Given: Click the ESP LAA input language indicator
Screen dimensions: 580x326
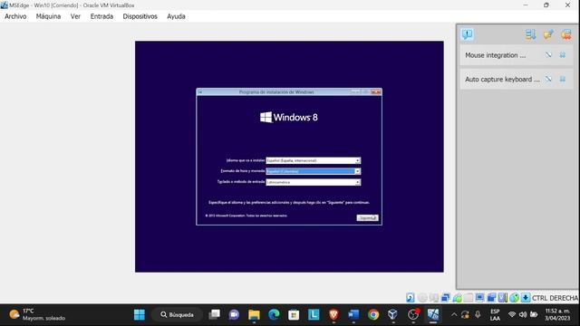Looking at the screenshot, I should (x=495, y=314).
